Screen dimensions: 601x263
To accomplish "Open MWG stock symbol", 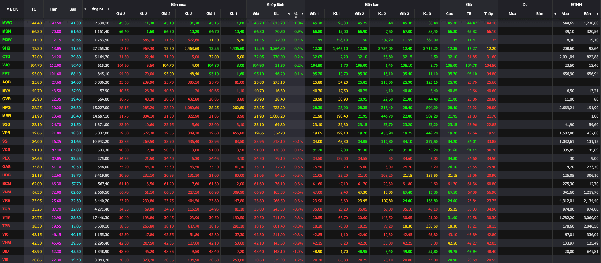I will 7,23.
